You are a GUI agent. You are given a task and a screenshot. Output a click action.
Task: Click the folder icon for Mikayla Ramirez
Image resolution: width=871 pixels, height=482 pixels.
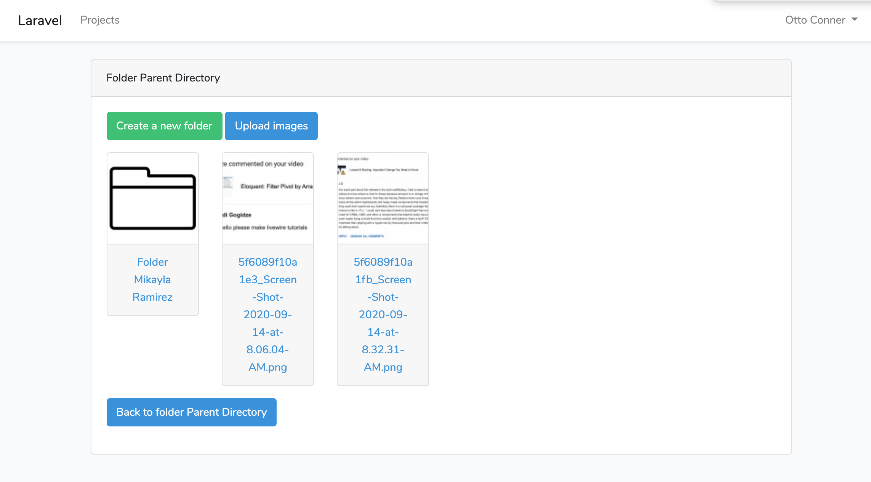[x=152, y=198]
